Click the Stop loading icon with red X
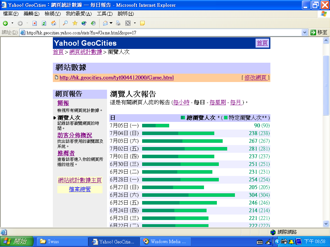330x247 pixels. 34,23
